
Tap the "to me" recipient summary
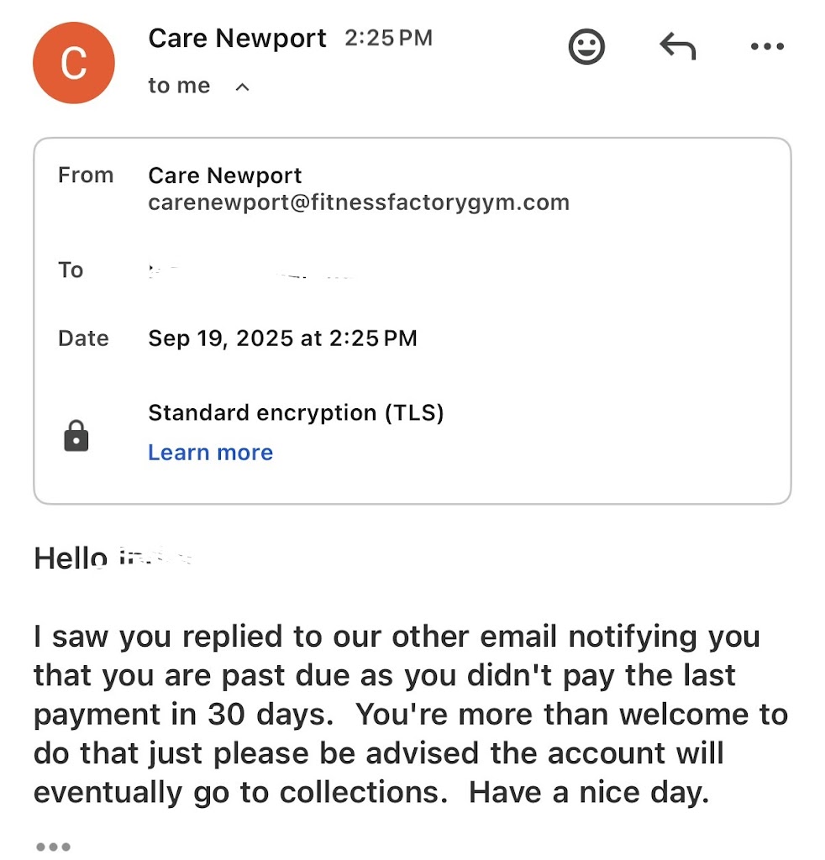pyautogui.click(x=179, y=86)
